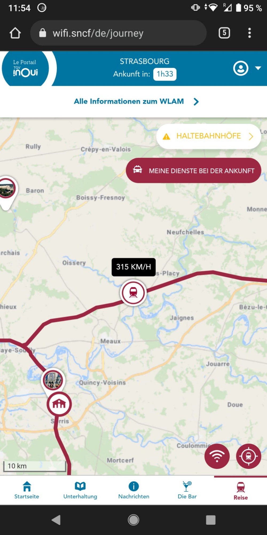Open browser three-dot overflow menu

tap(249, 33)
